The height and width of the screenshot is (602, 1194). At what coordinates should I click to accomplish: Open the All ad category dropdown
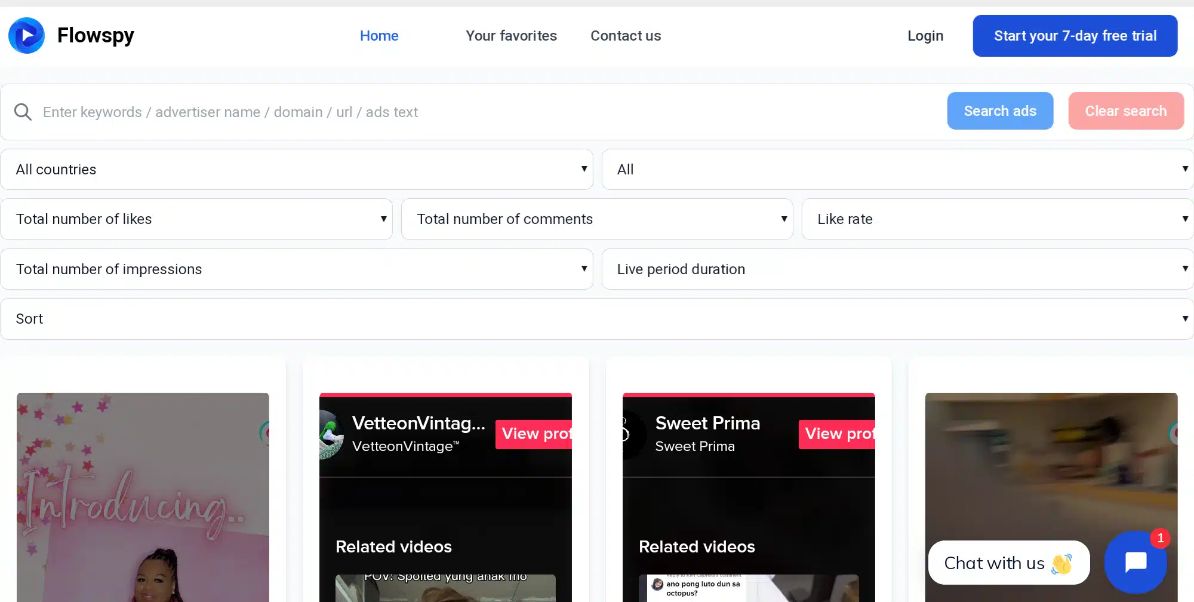tap(897, 169)
